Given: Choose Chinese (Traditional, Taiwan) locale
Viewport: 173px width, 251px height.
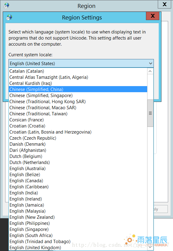Looking at the screenshot, I should click(x=78, y=114).
